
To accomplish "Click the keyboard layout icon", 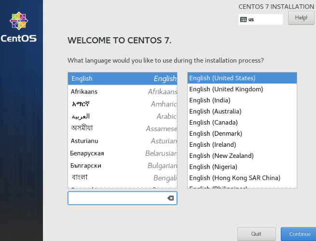I will pos(243,20).
